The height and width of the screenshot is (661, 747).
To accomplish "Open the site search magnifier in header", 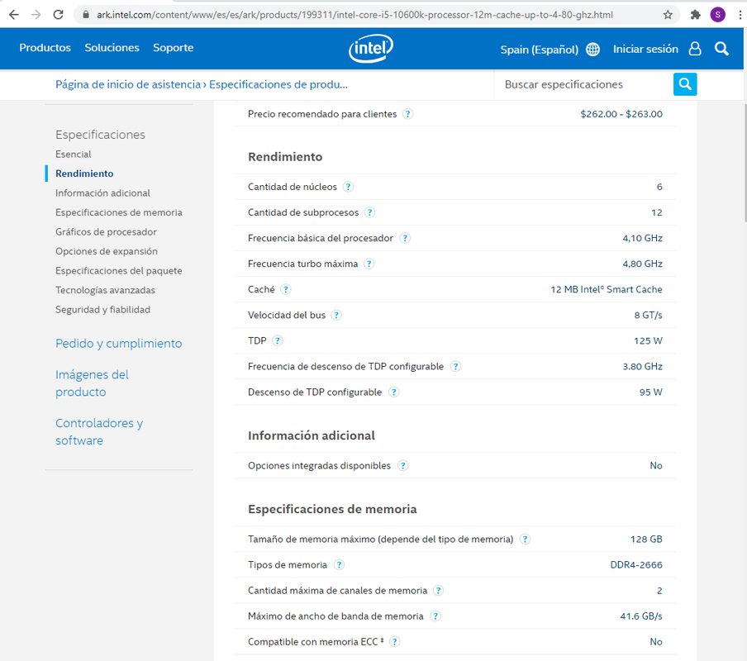I will tap(721, 49).
